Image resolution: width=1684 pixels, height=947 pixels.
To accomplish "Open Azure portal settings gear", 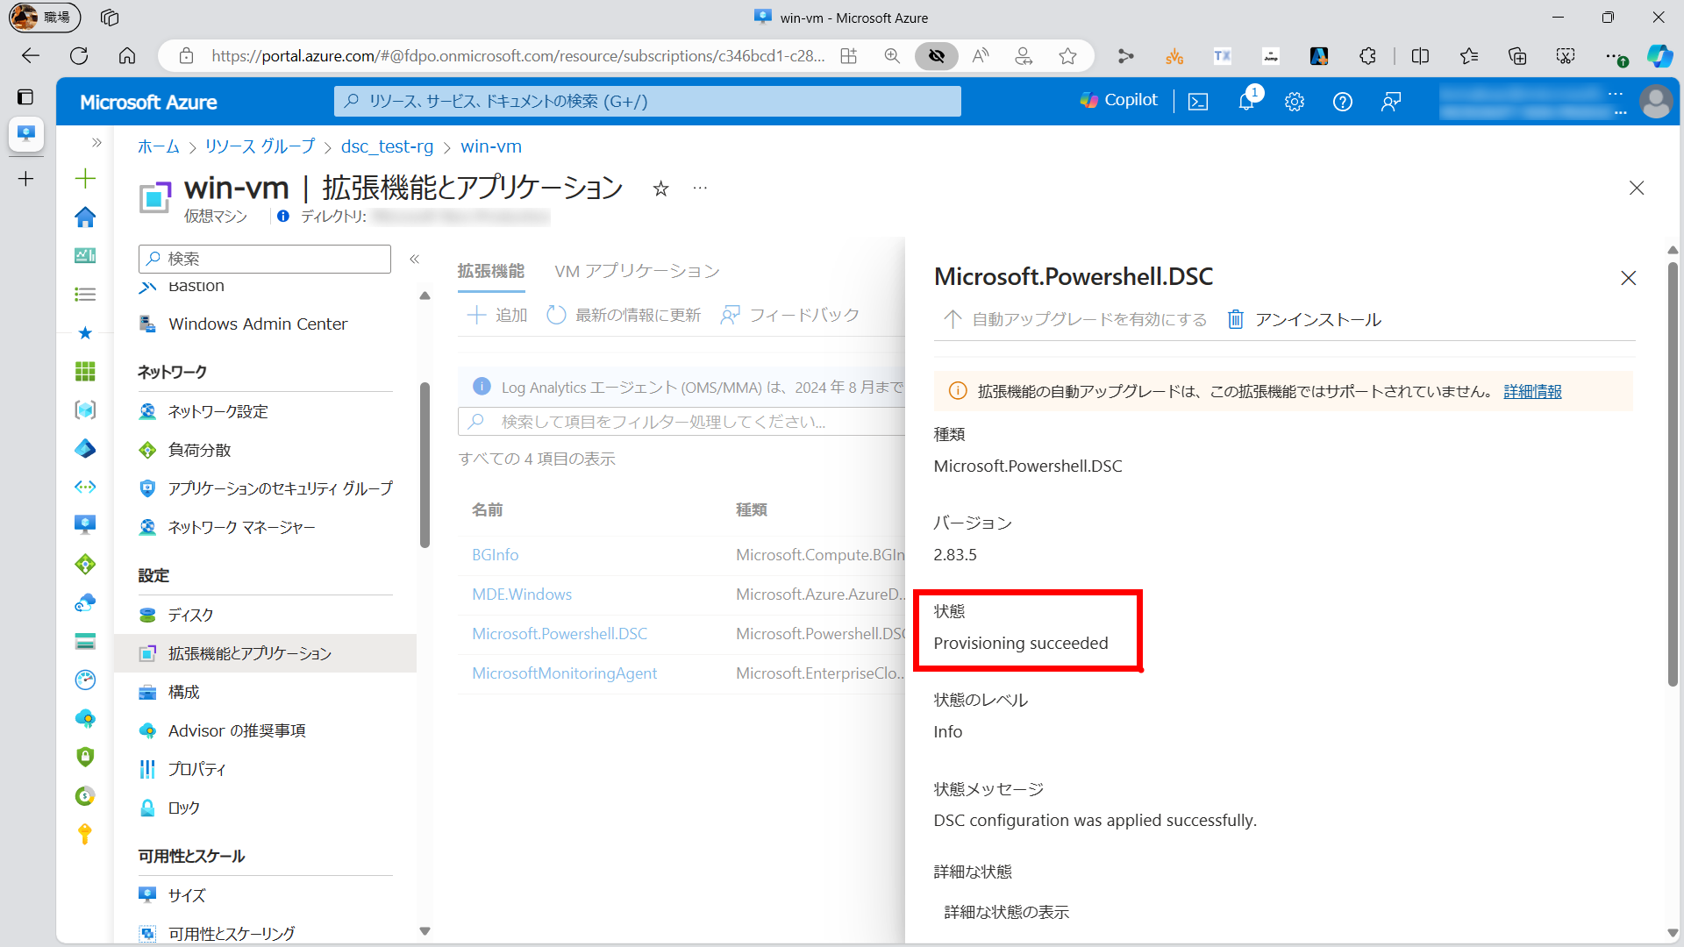I will (x=1295, y=102).
